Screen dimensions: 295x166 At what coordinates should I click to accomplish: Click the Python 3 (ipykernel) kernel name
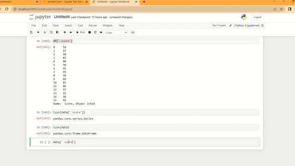click(x=247, y=25)
